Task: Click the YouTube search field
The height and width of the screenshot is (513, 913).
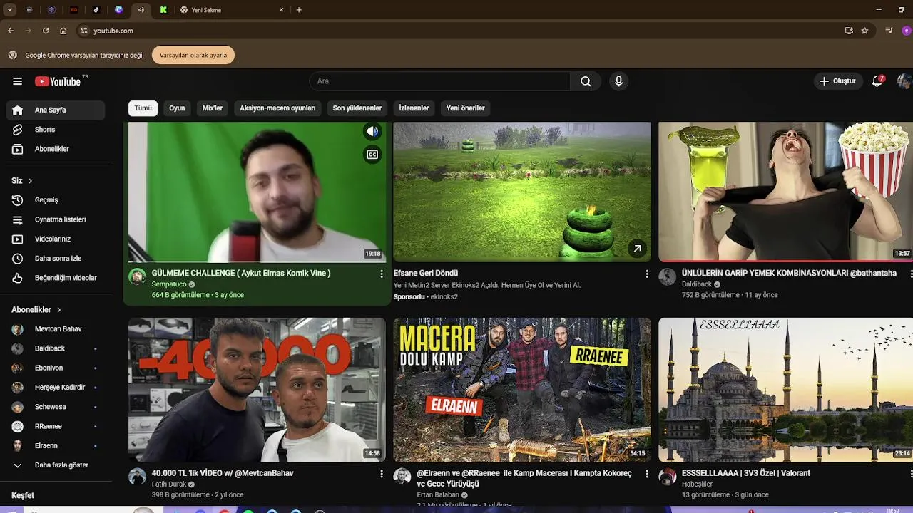Action: [x=440, y=81]
